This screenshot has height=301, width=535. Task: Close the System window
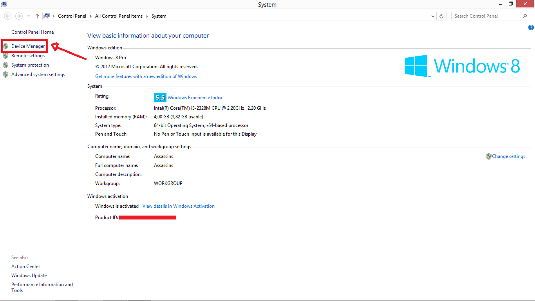[x=525, y=4]
